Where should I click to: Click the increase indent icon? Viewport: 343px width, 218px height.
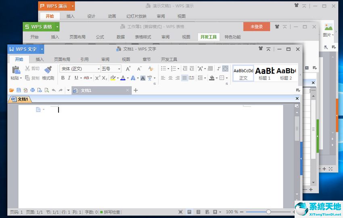coord(192,69)
